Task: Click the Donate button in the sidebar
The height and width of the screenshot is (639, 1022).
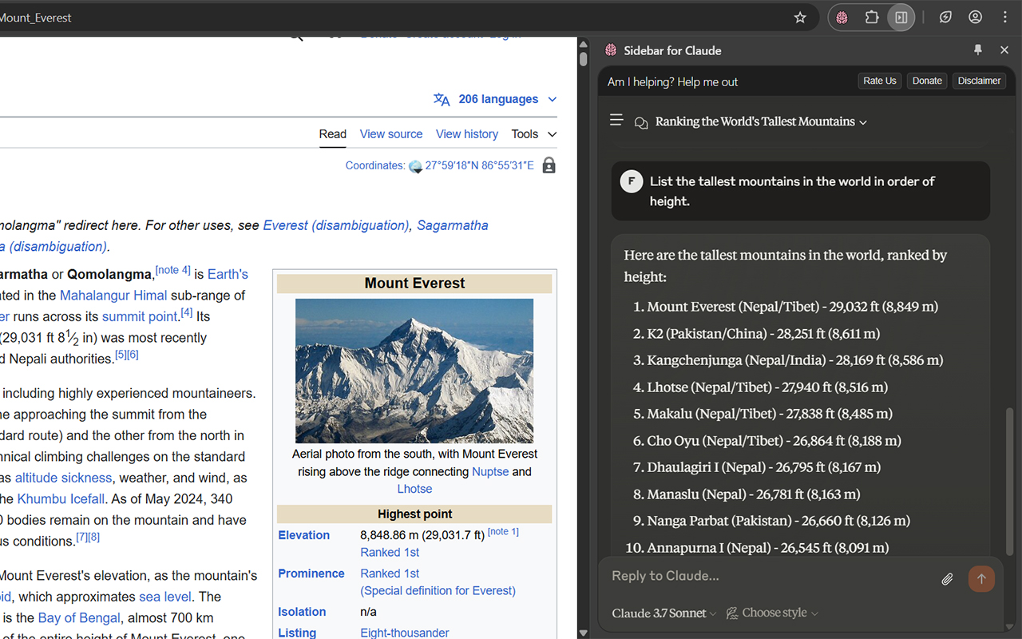Action: [x=927, y=81]
